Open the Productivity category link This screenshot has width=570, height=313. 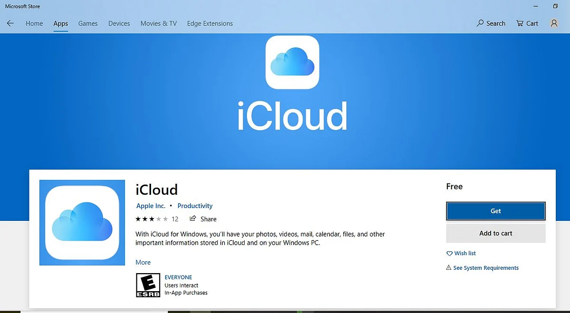tap(195, 206)
